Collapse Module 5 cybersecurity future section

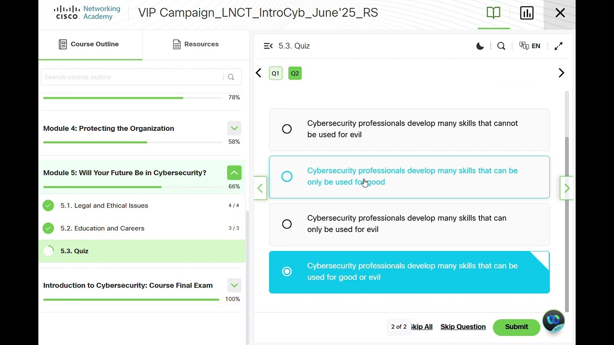pos(234,172)
